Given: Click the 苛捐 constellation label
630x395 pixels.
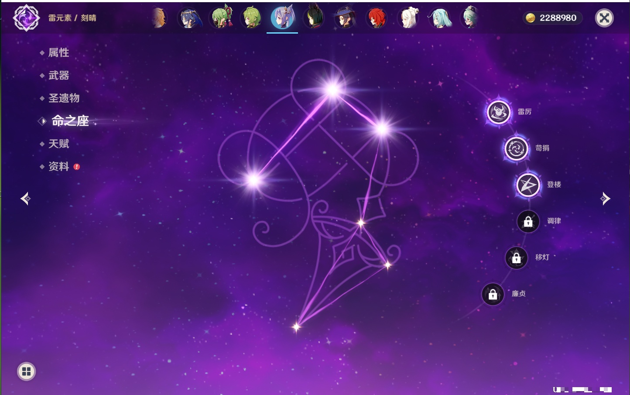Looking at the screenshot, I should (542, 148).
